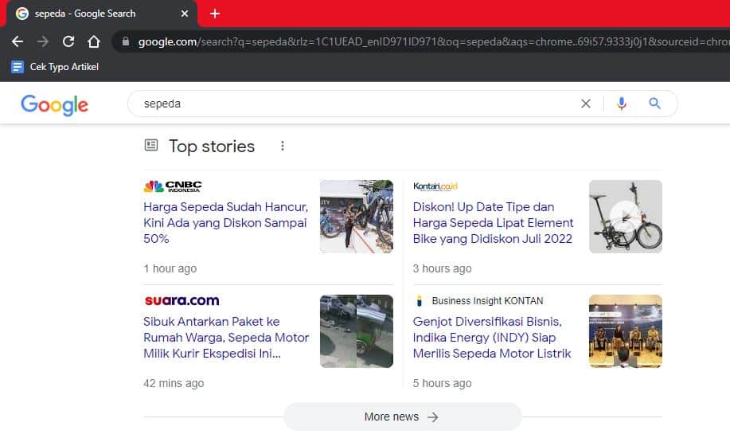Click the Business Insight KONTAN source icon

[419, 301]
